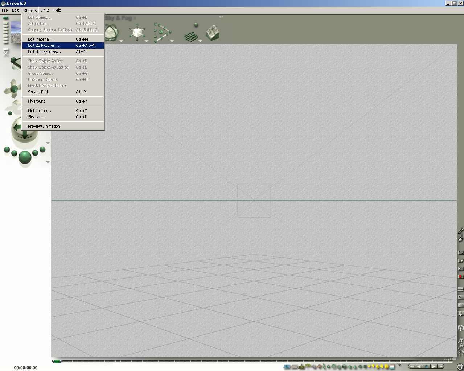Select the water plane icon
Screen dimensions: 464x371
[287, 367]
